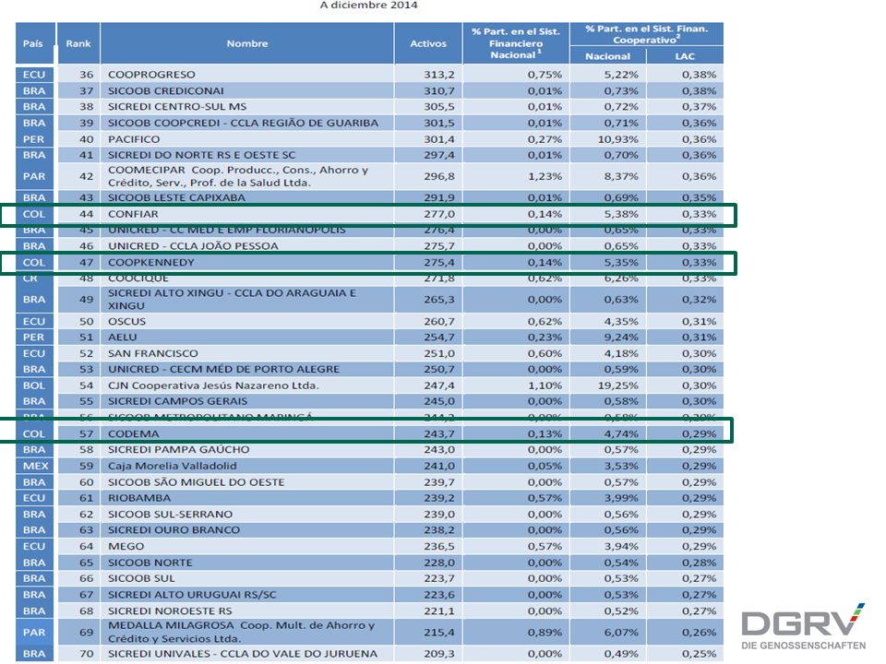886x664 pixels.
Task: Select the Nacional value 10,93%
Action: (617, 139)
